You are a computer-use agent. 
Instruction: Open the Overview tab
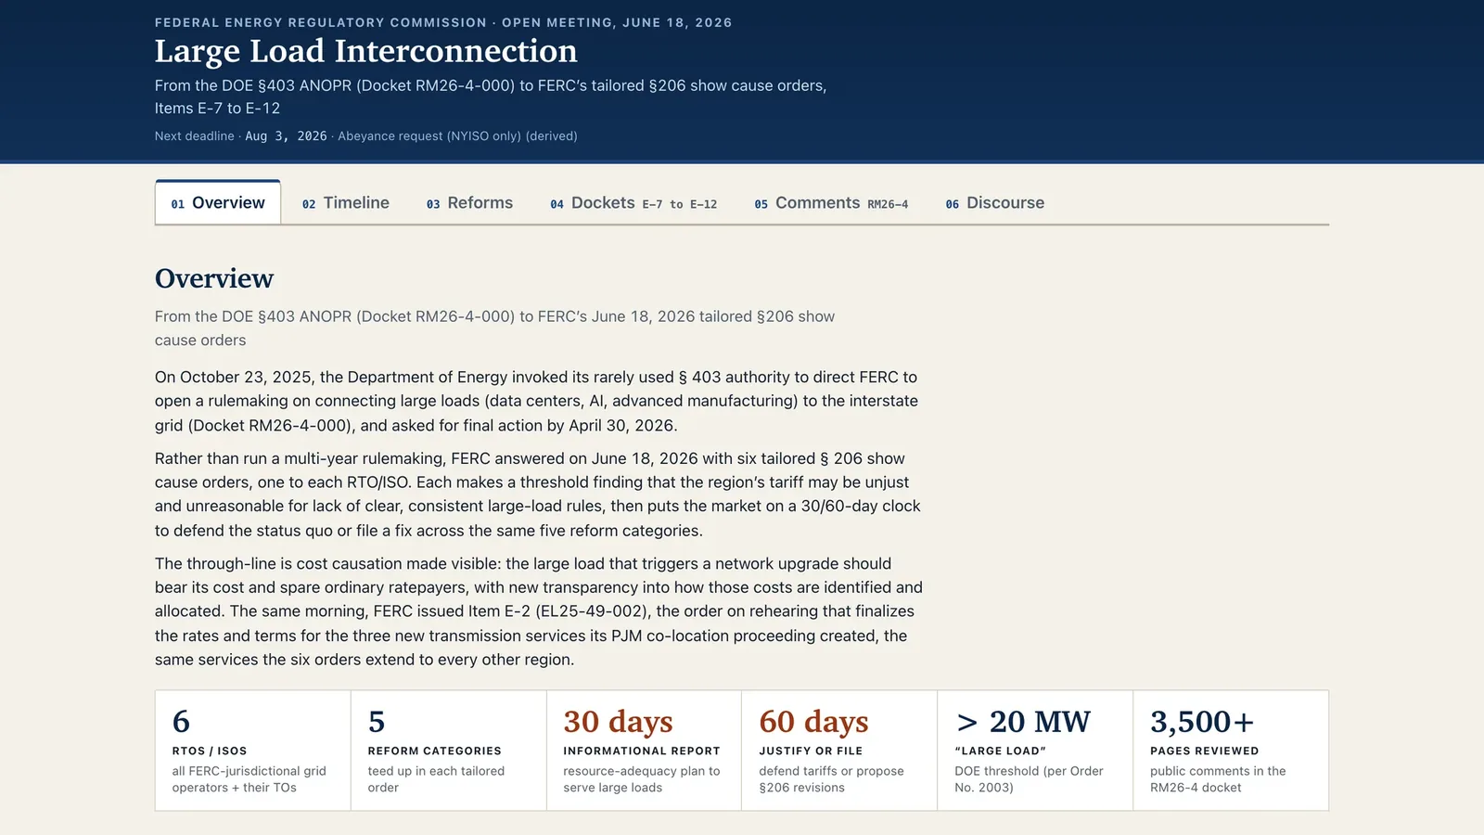(x=218, y=202)
